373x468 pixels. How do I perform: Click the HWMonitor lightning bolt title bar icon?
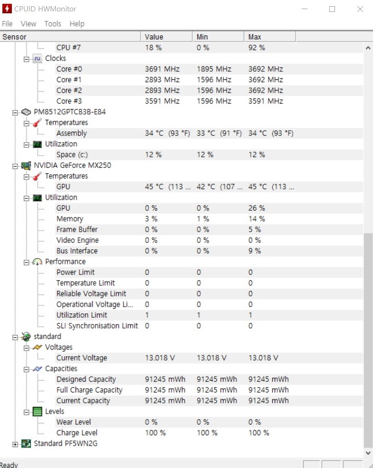tap(7, 9)
